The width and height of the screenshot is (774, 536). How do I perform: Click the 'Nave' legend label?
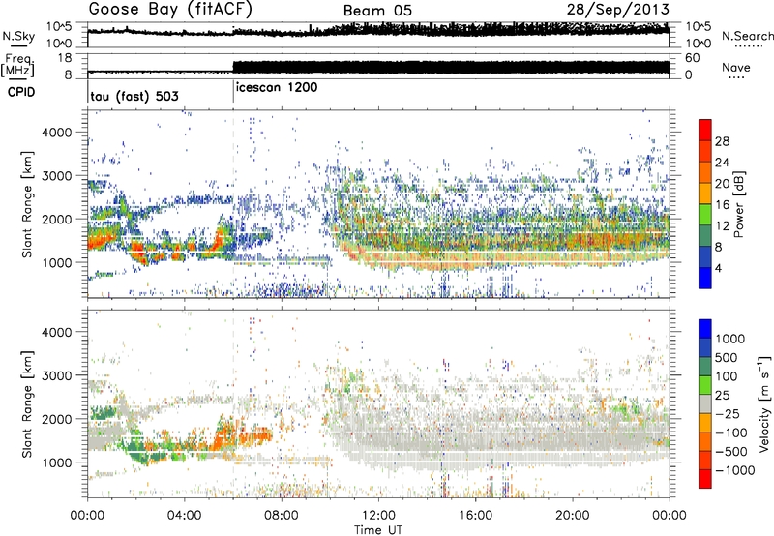point(736,68)
